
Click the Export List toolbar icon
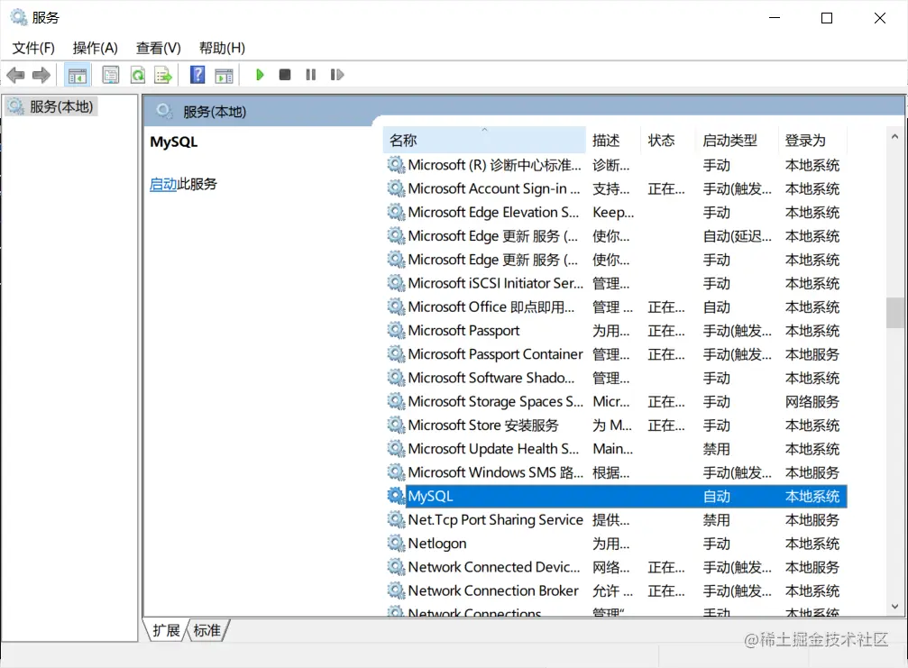coord(163,75)
